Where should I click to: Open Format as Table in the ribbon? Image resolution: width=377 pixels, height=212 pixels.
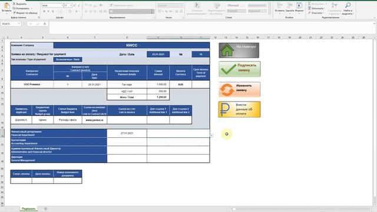216,8
